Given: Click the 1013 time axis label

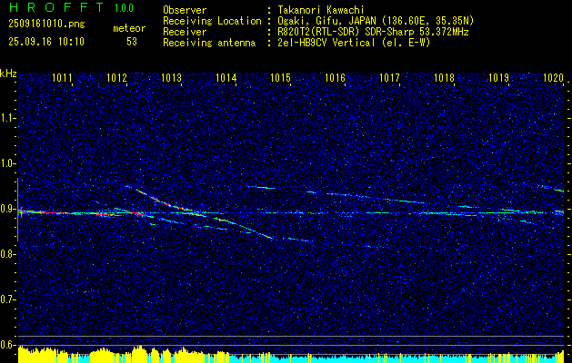Looking at the screenshot, I should click(172, 77).
